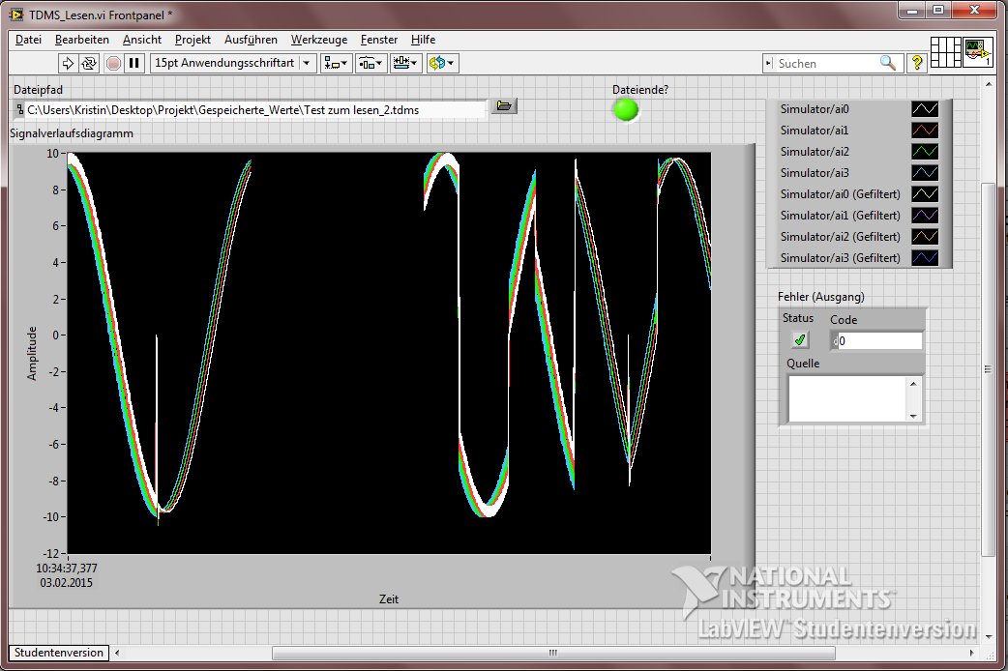Open the 15pt Anwendungsschriftart font dropdown

click(x=308, y=63)
